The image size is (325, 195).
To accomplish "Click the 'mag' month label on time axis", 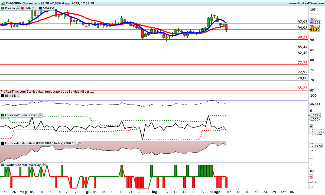I will click(23, 192).
